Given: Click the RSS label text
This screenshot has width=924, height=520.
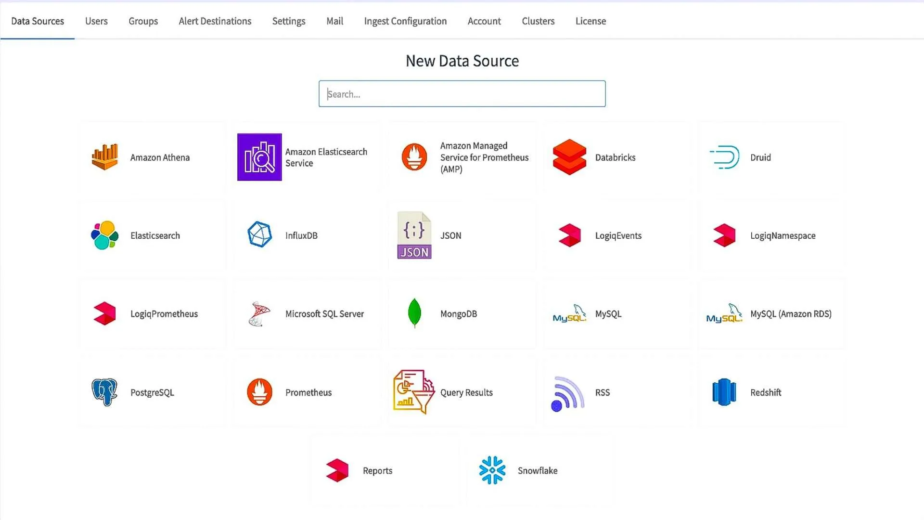Looking at the screenshot, I should (x=602, y=392).
